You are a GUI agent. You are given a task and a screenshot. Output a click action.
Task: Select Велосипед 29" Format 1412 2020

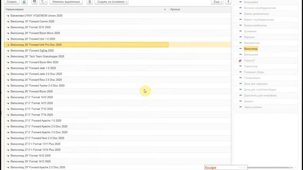117,155
